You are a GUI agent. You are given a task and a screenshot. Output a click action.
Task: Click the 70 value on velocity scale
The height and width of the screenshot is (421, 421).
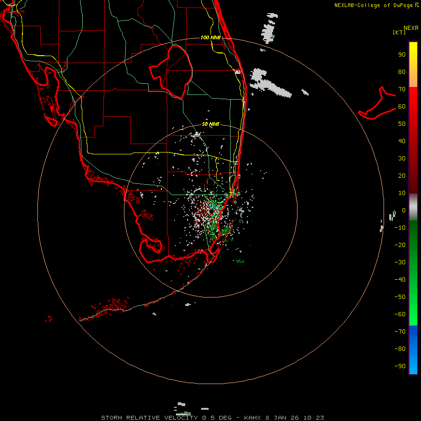click(x=402, y=89)
